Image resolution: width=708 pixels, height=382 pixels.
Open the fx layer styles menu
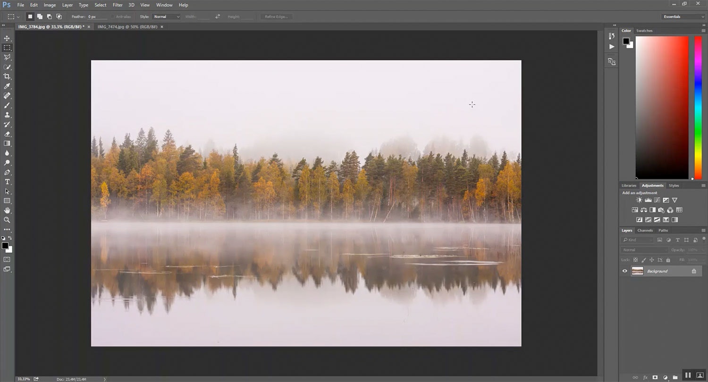645,377
